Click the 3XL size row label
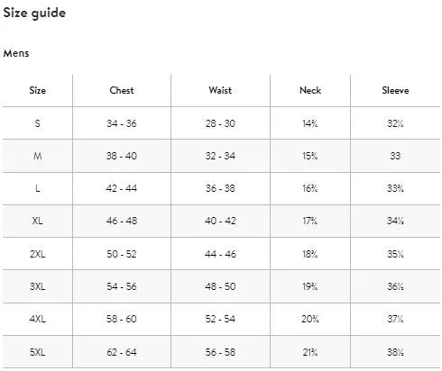The width and height of the screenshot is (442, 371). 38,286
